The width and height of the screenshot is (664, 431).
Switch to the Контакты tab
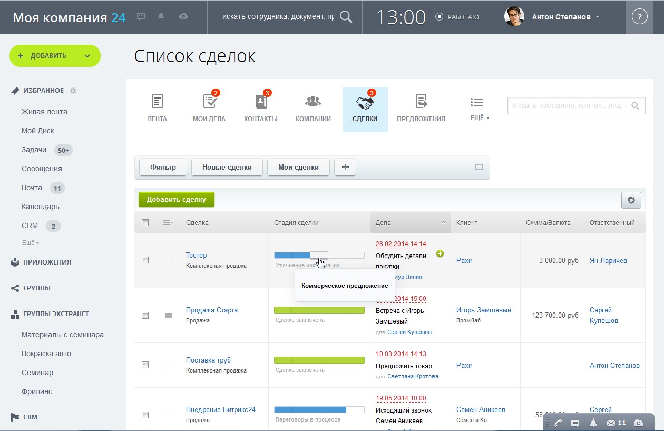click(260, 109)
